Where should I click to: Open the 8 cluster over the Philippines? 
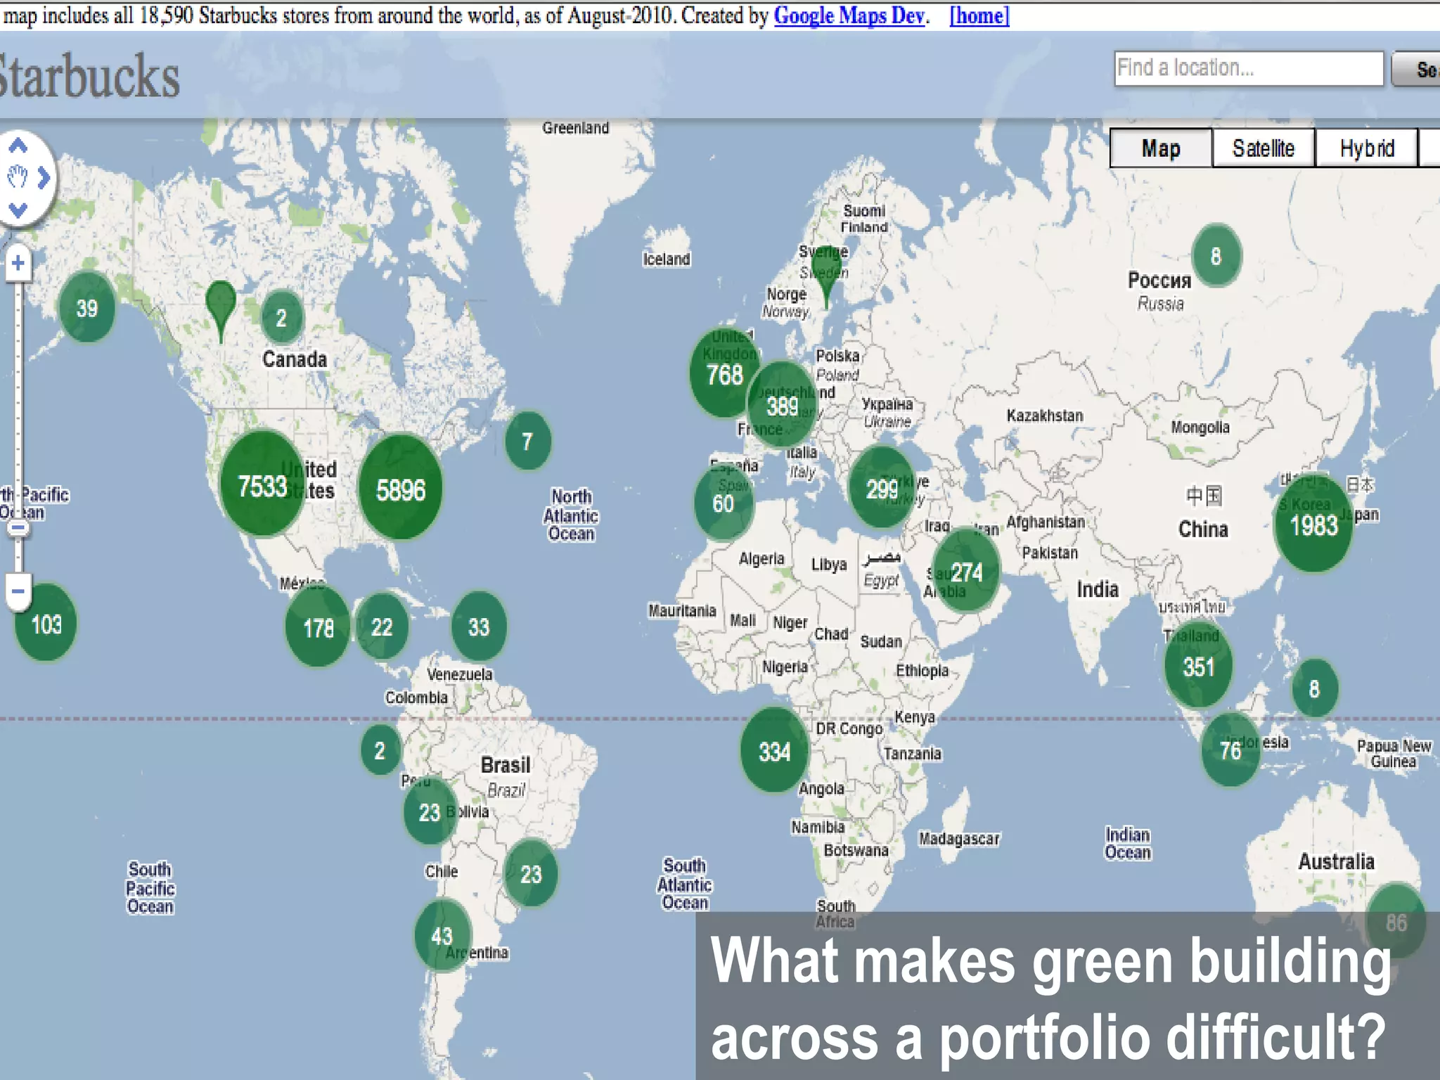click(x=1313, y=688)
